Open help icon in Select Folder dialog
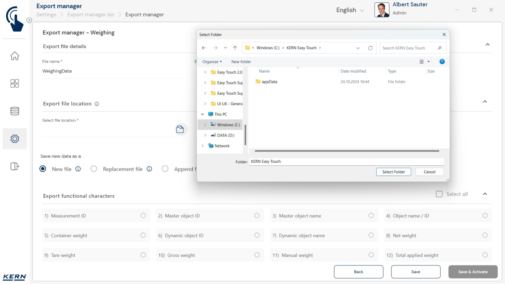 [x=442, y=62]
